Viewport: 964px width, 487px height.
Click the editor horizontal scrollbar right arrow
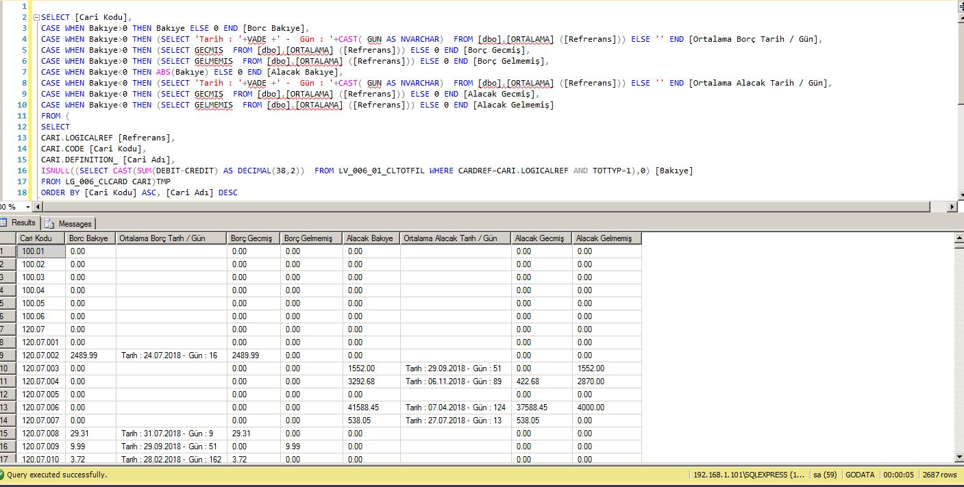952,207
